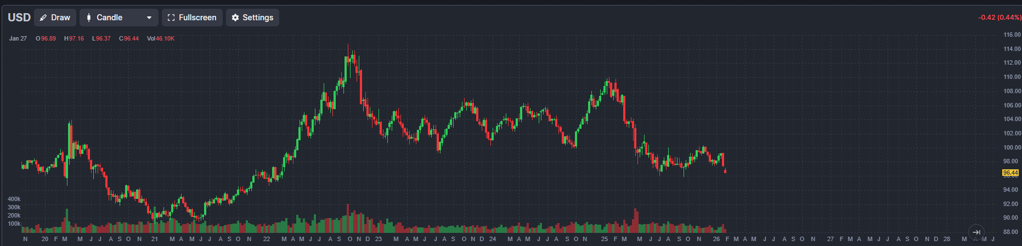1022x246 pixels.
Task: Open the Candle chart type dropdown
Action: click(118, 18)
